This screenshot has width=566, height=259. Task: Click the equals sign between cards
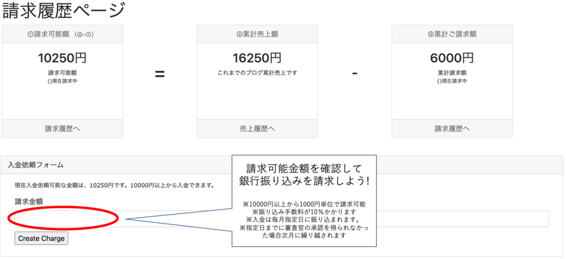click(x=160, y=74)
